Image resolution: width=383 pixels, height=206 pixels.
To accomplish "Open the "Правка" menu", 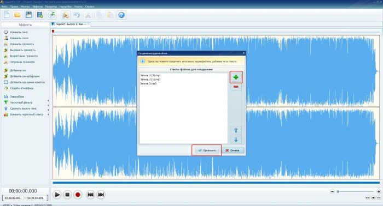I will click(14, 7).
